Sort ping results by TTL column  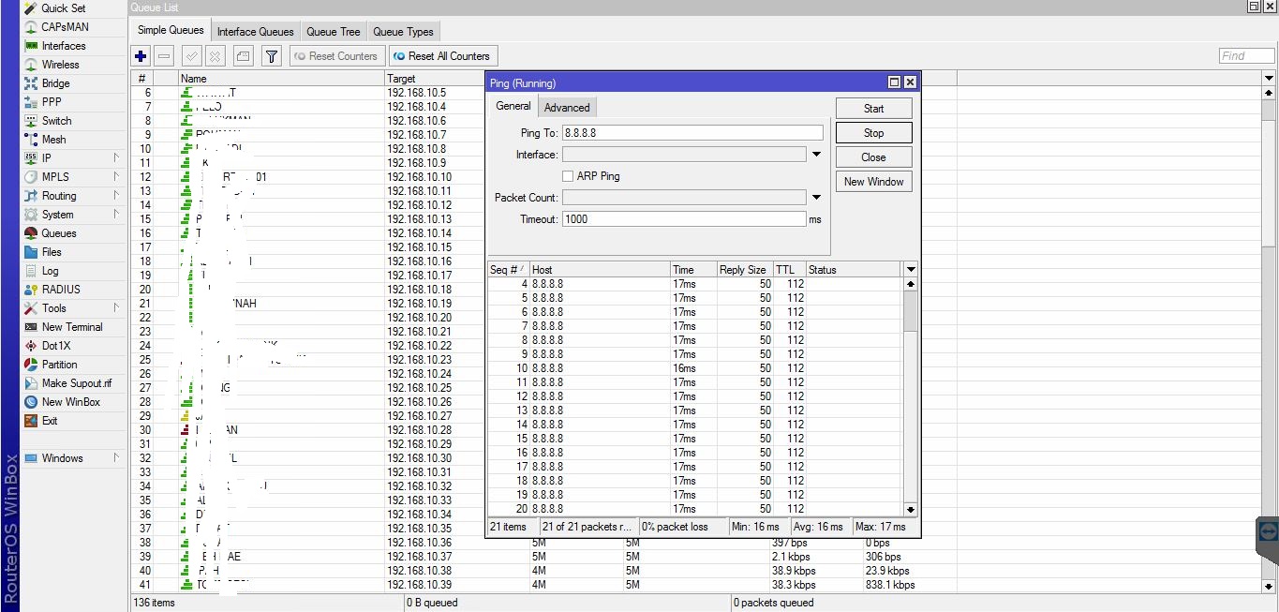click(789, 270)
